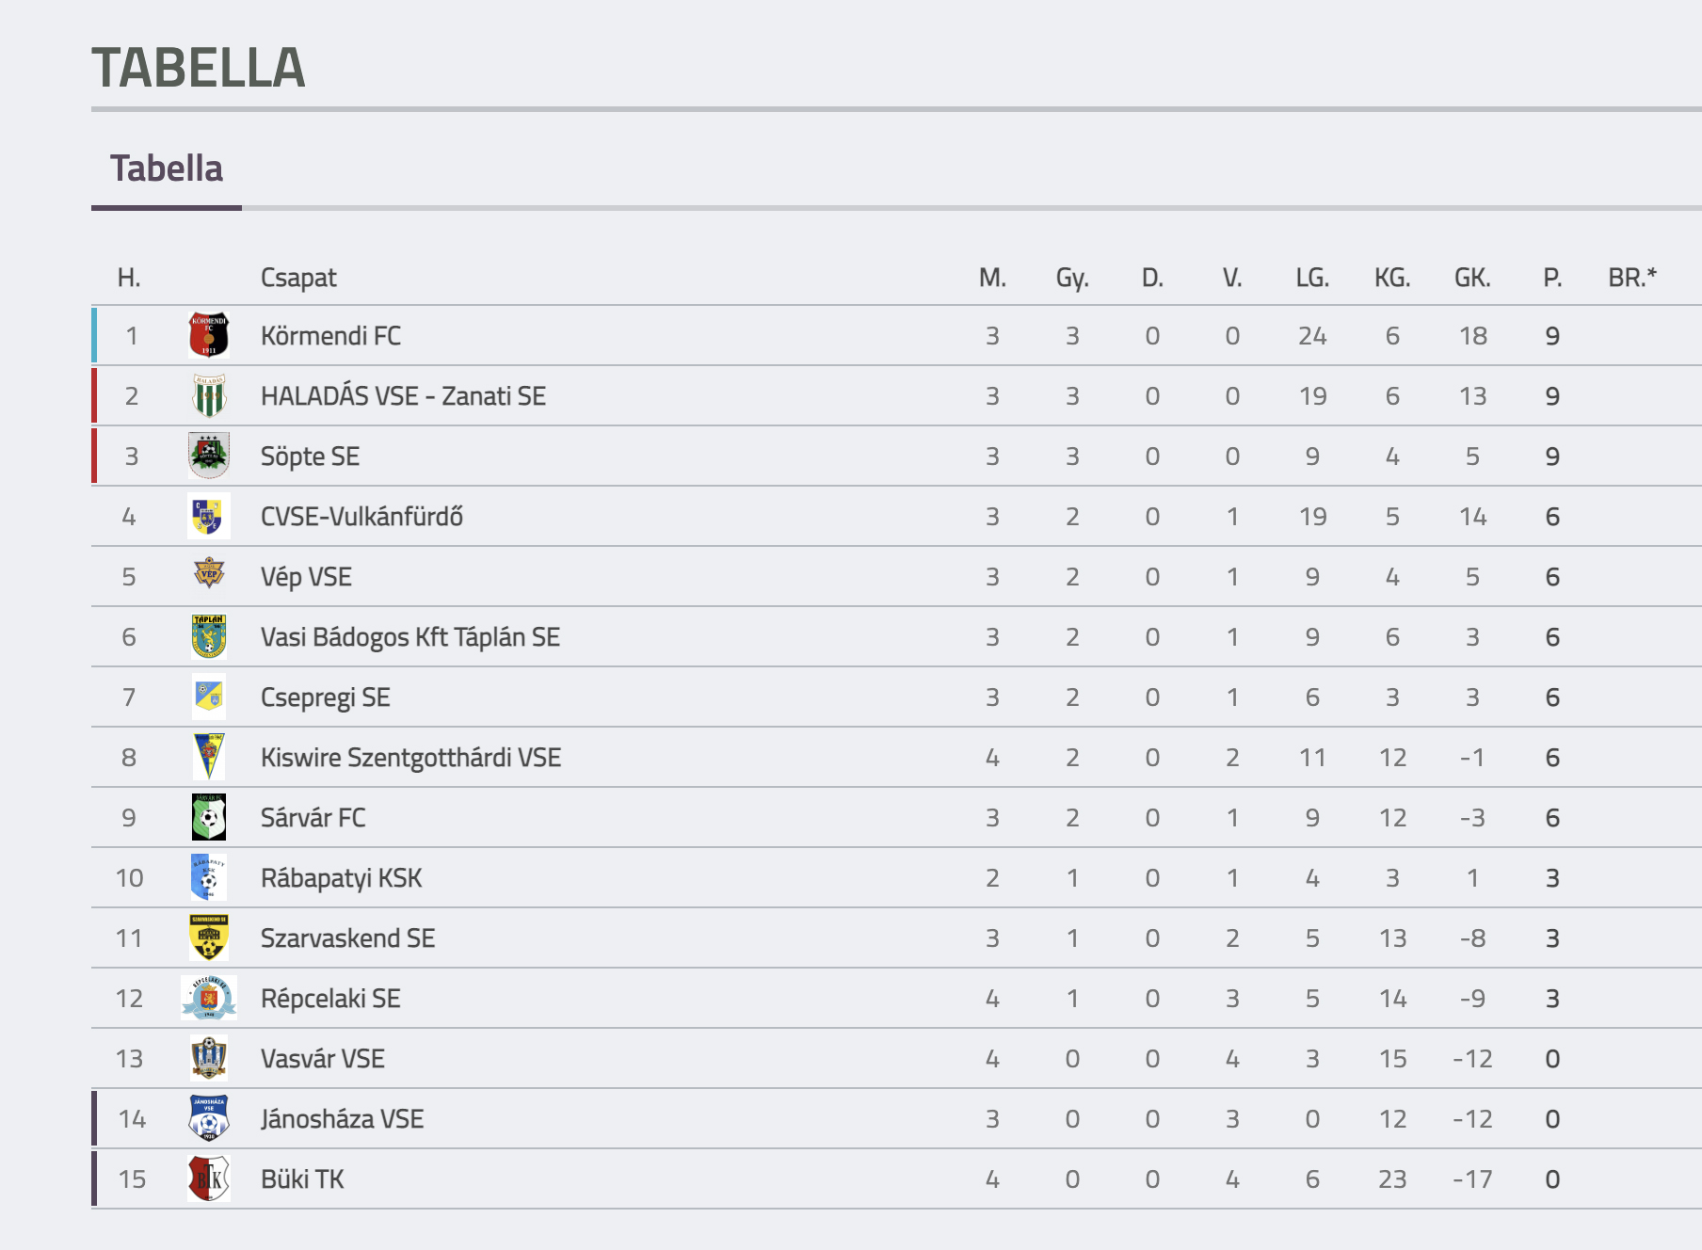Click the Rábapatyi KSK team name
This screenshot has height=1250, width=1702.
(x=341, y=878)
